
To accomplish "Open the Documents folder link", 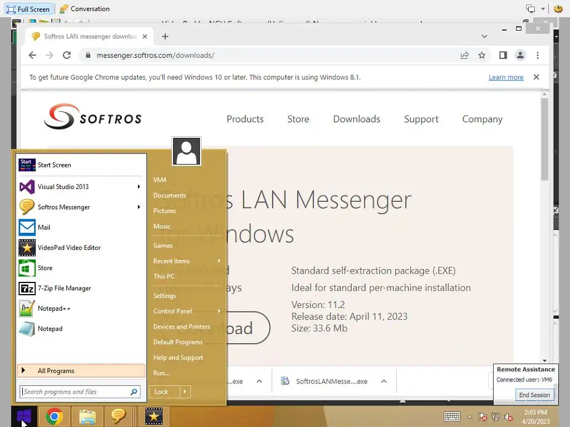I will 169,195.
